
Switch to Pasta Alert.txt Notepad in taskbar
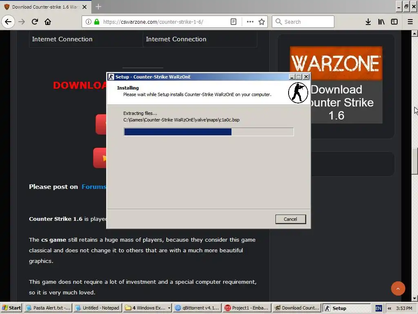pos(48,308)
